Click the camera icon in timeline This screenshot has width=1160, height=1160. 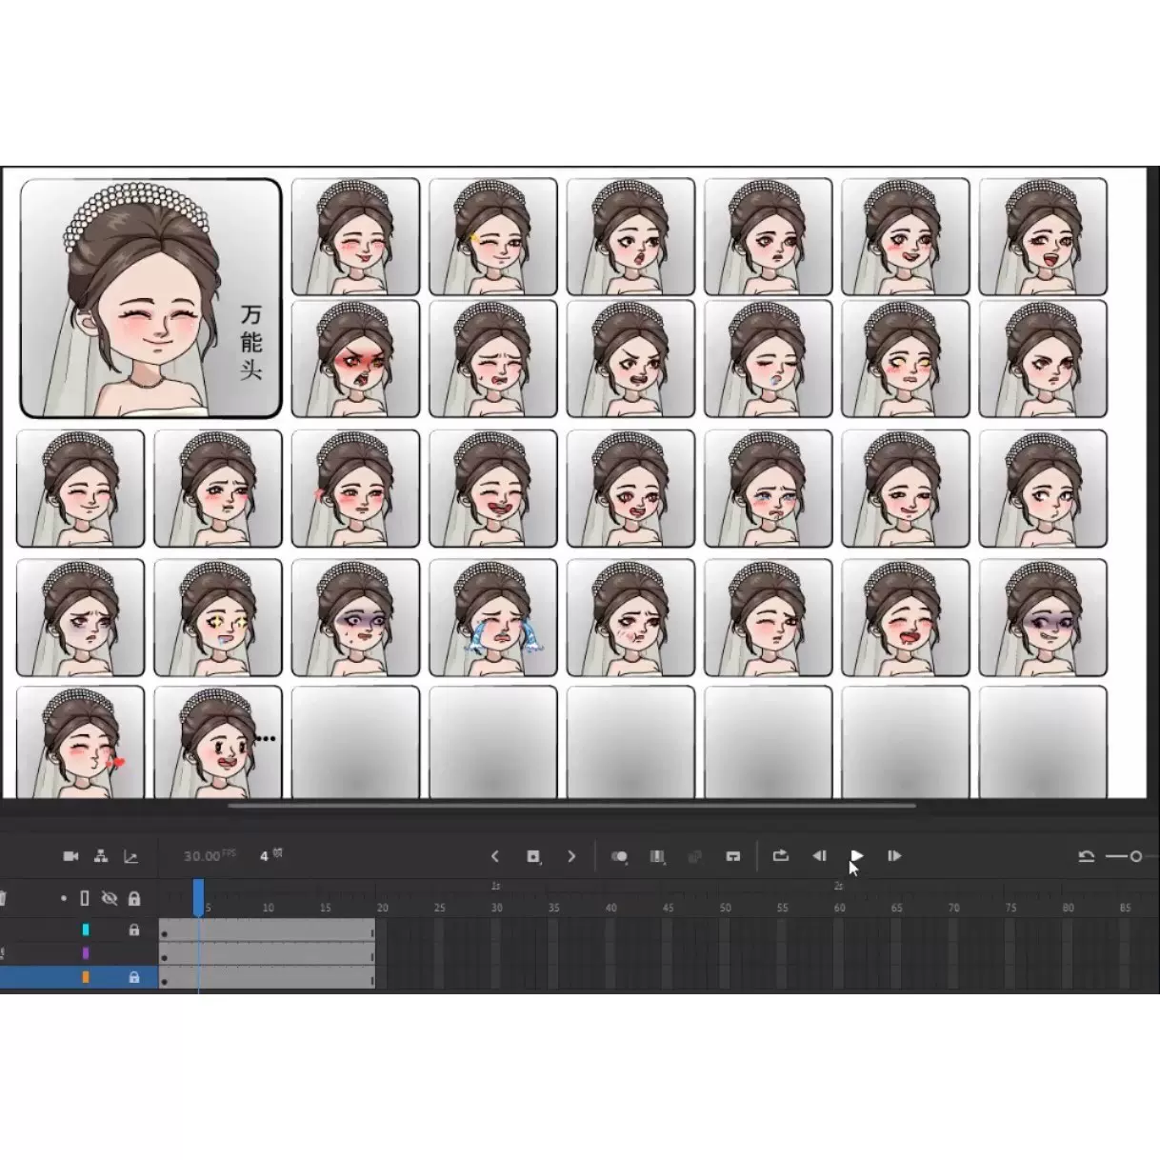70,856
